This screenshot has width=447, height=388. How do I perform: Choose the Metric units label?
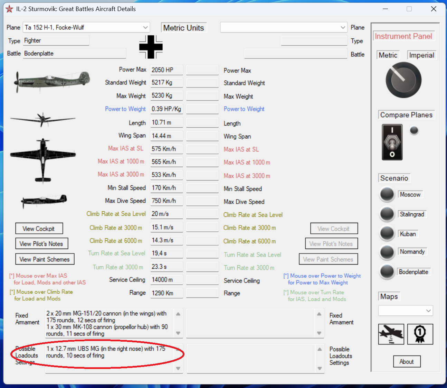coord(388,55)
